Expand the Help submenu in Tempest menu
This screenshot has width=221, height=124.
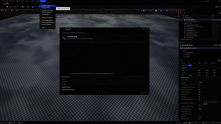point(48,27)
